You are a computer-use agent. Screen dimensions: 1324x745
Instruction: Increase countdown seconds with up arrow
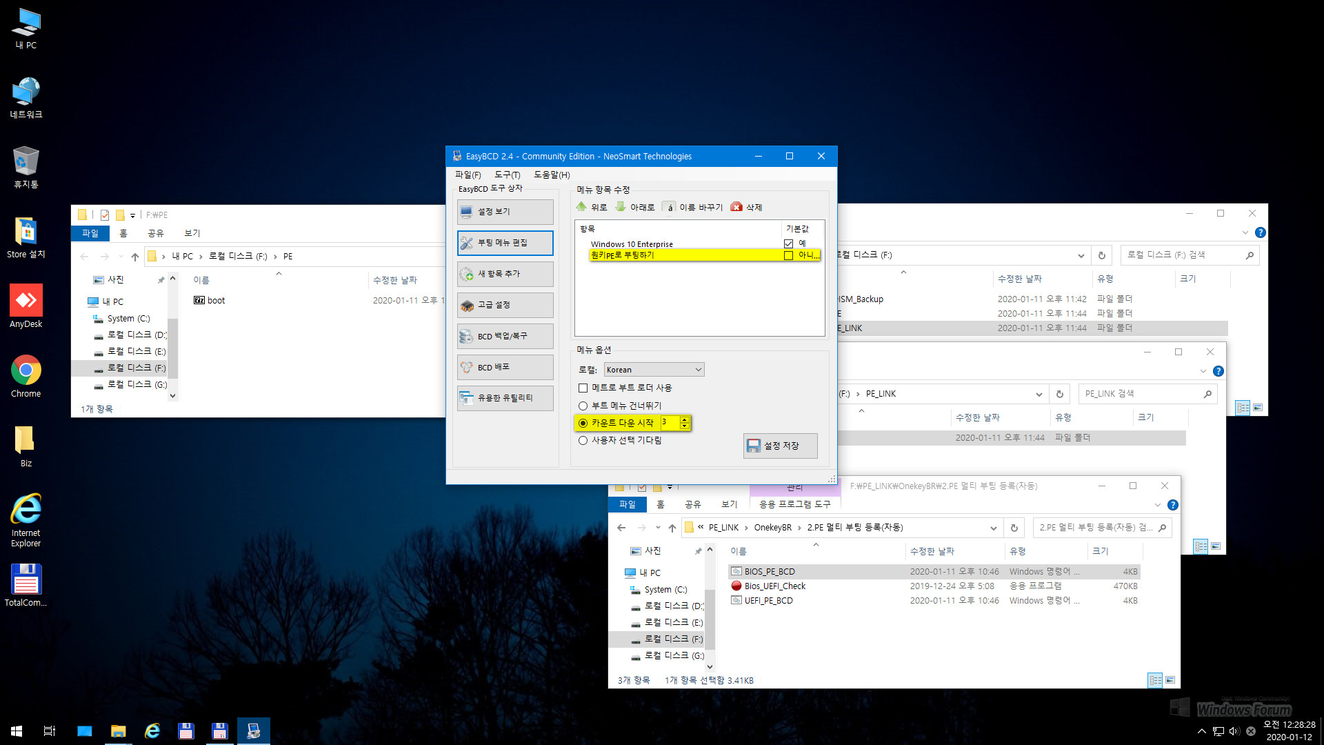pyautogui.click(x=684, y=419)
